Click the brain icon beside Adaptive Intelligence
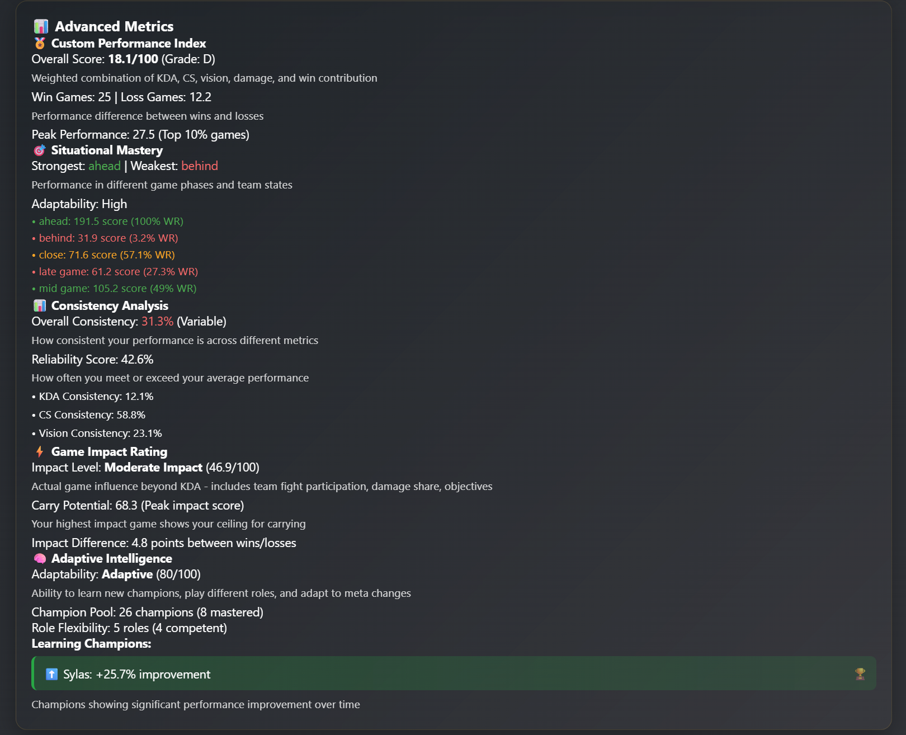 click(40, 559)
